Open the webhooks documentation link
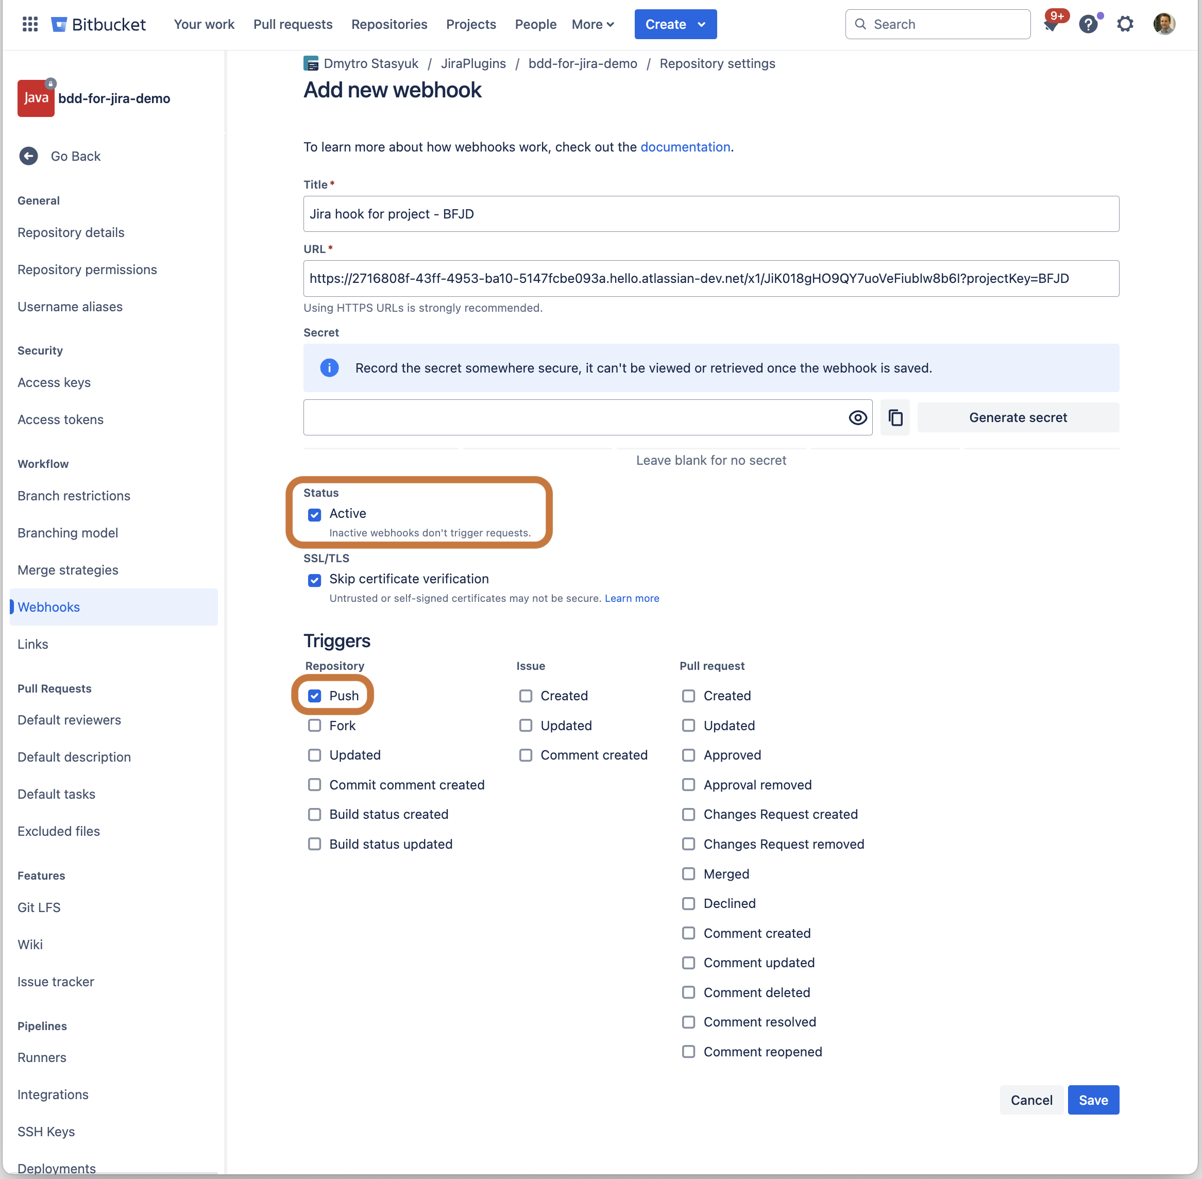The image size is (1202, 1179). (685, 147)
